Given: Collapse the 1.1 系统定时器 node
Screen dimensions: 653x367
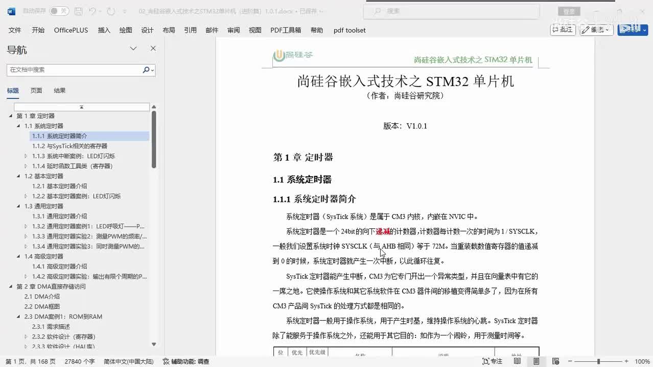Looking at the screenshot, I should (19, 126).
